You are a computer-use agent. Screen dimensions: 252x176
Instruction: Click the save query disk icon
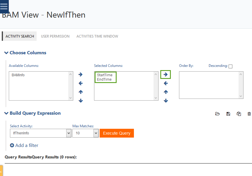click(228, 114)
